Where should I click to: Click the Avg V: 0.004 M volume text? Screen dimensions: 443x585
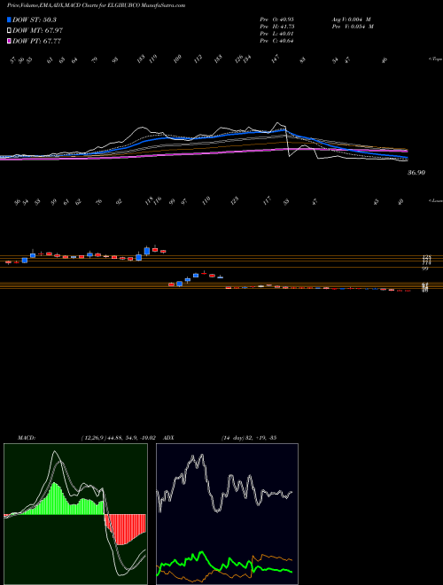[x=352, y=19]
